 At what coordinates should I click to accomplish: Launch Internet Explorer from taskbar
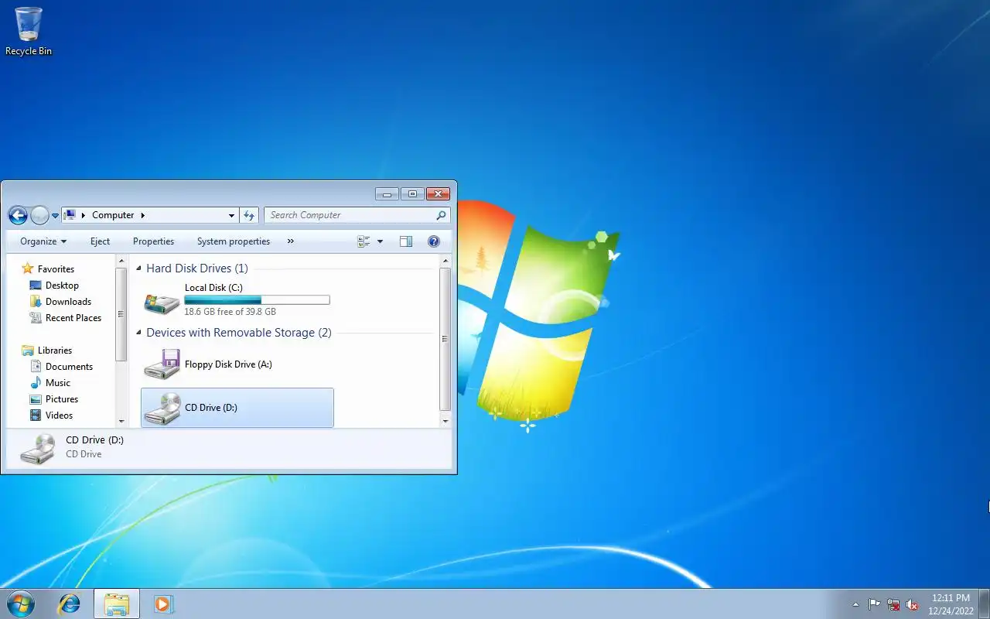tap(70, 604)
